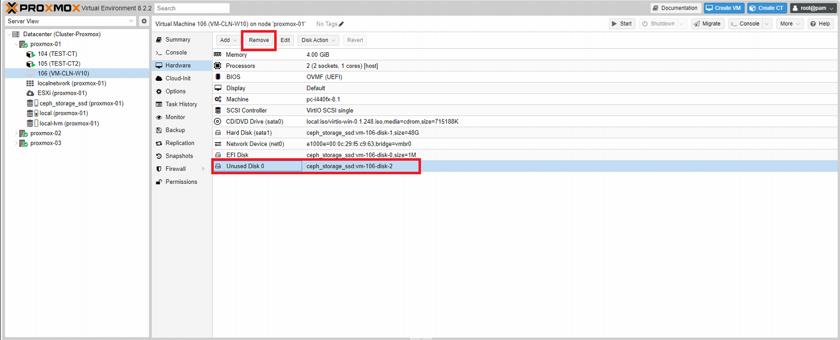The width and height of the screenshot is (840, 340).
Task: Click the Display monitor icon
Action: point(218,88)
